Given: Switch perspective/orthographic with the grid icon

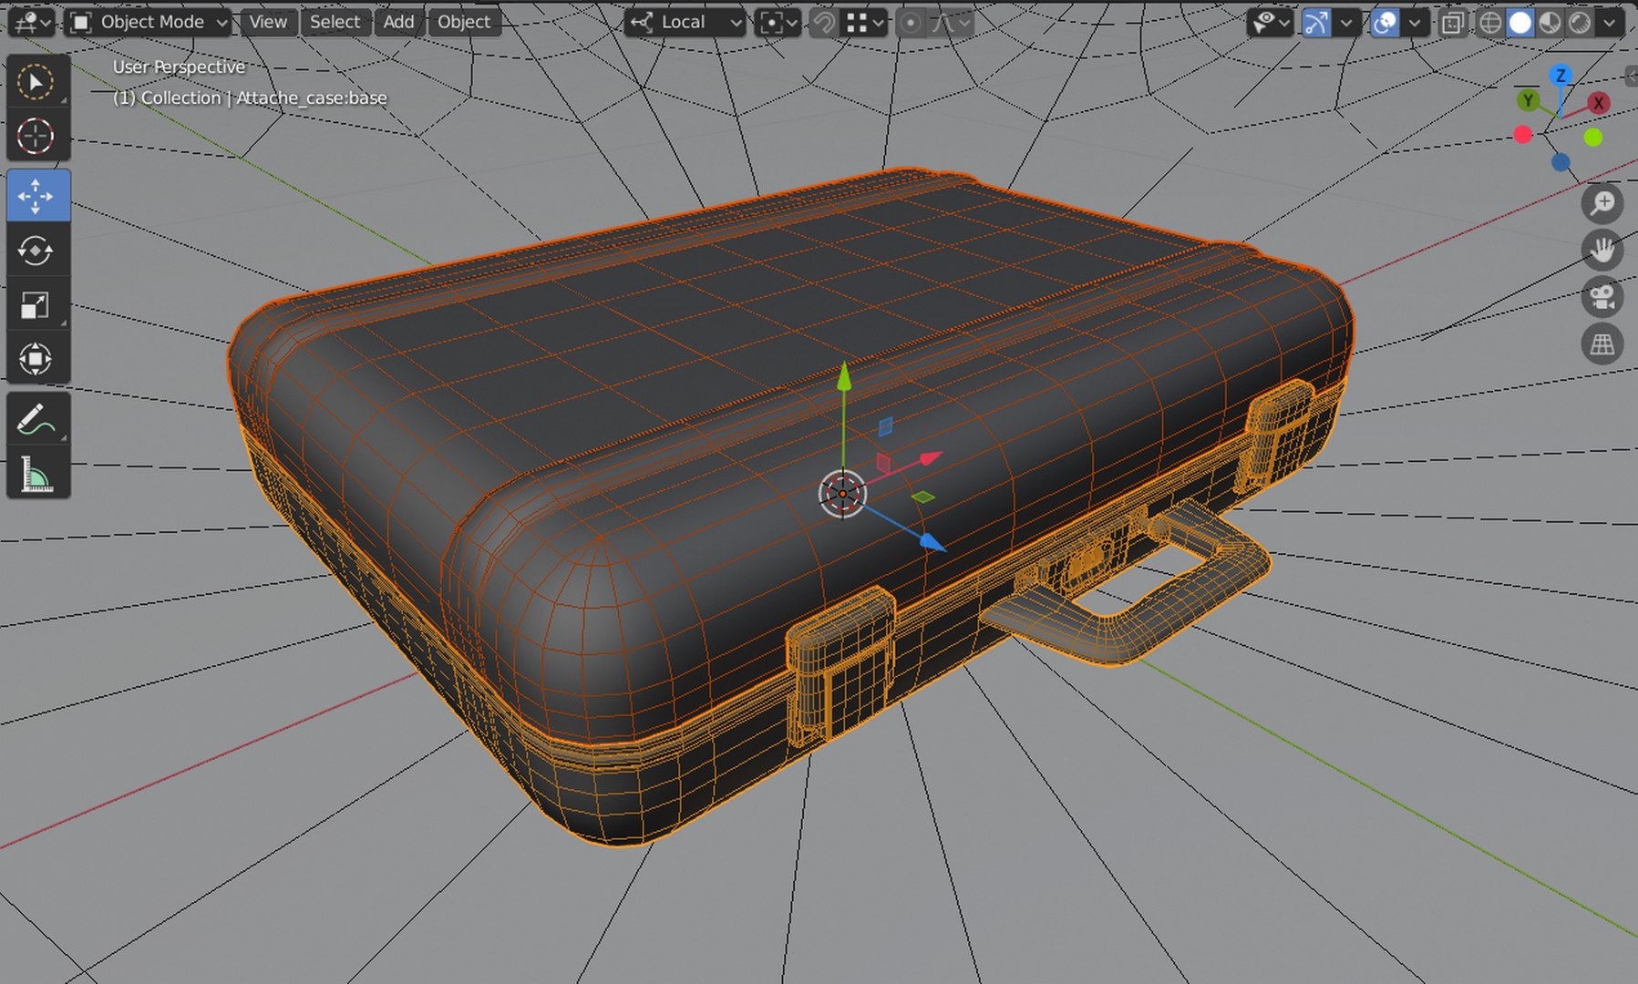Looking at the screenshot, I should pyautogui.click(x=1602, y=344).
